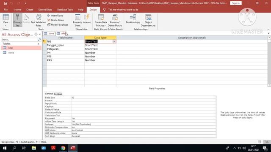Open the File menu

point(6,10)
